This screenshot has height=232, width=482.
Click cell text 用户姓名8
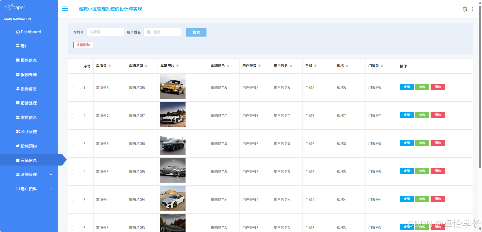click(282, 88)
